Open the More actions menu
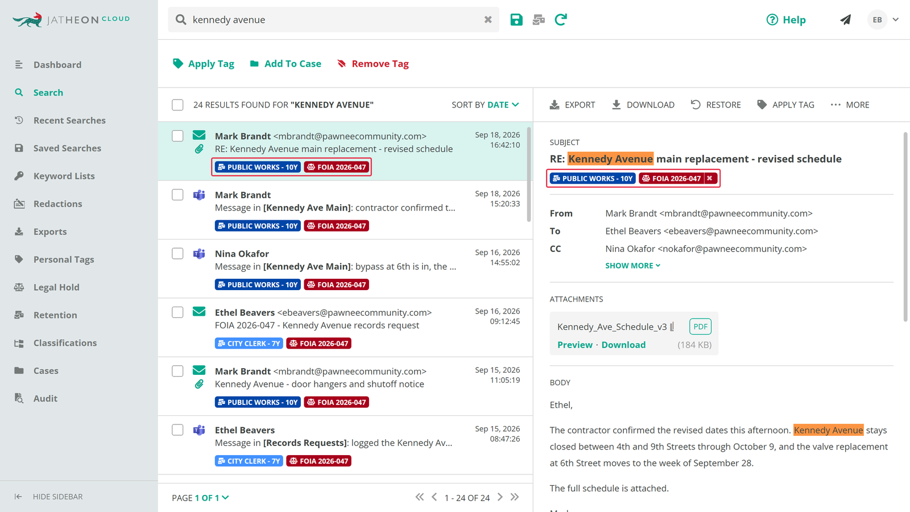Screen dimensions: 910x512 tap(850, 105)
